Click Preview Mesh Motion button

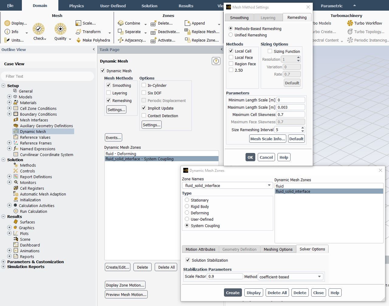[x=126, y=294]
